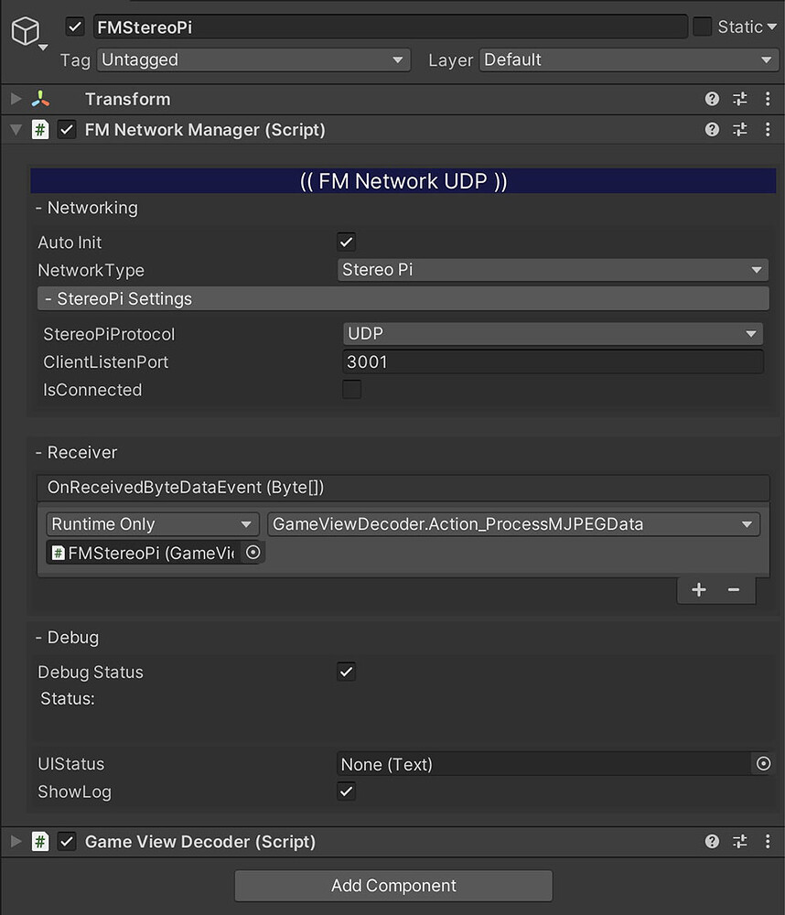Open the Transform component's three-dot options menu

768,99
